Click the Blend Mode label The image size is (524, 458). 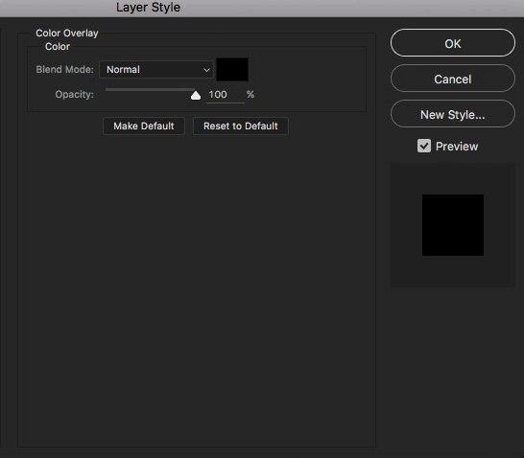click(x=65, y=69)
